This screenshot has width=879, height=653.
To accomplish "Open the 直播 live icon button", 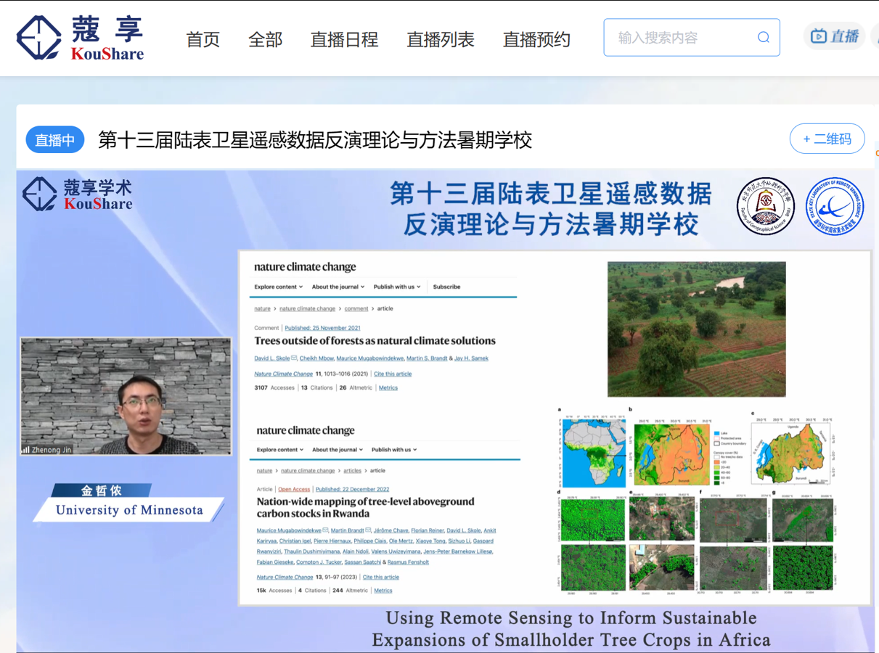I will [834, 36].
